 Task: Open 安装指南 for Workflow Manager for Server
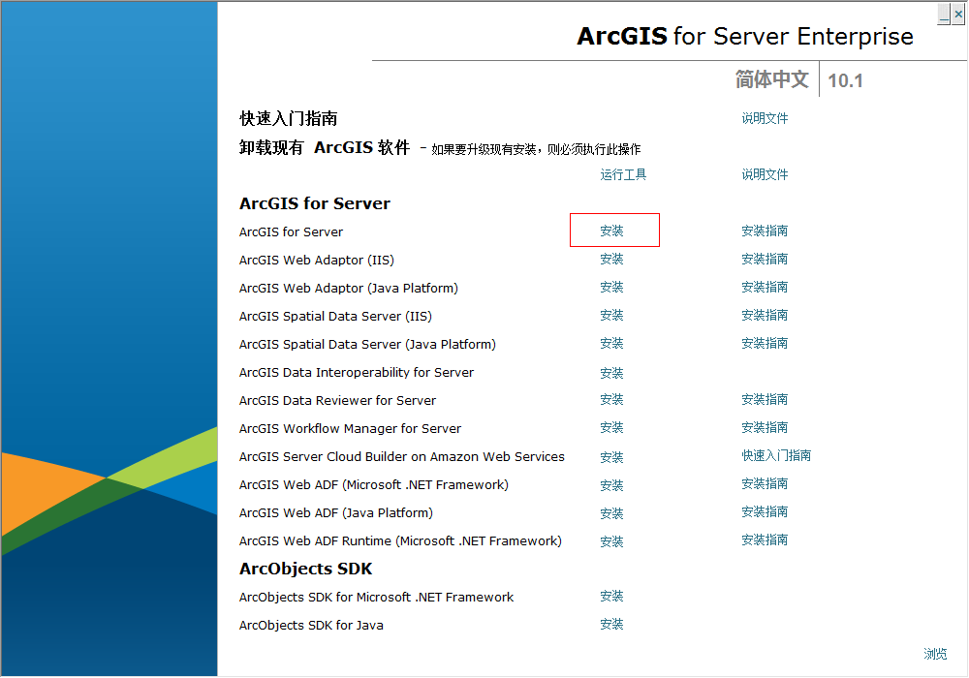[765, 428]
